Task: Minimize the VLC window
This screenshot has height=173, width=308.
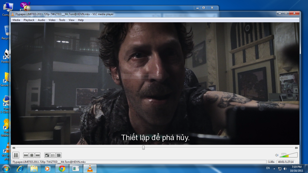Action: pos(279,13)
